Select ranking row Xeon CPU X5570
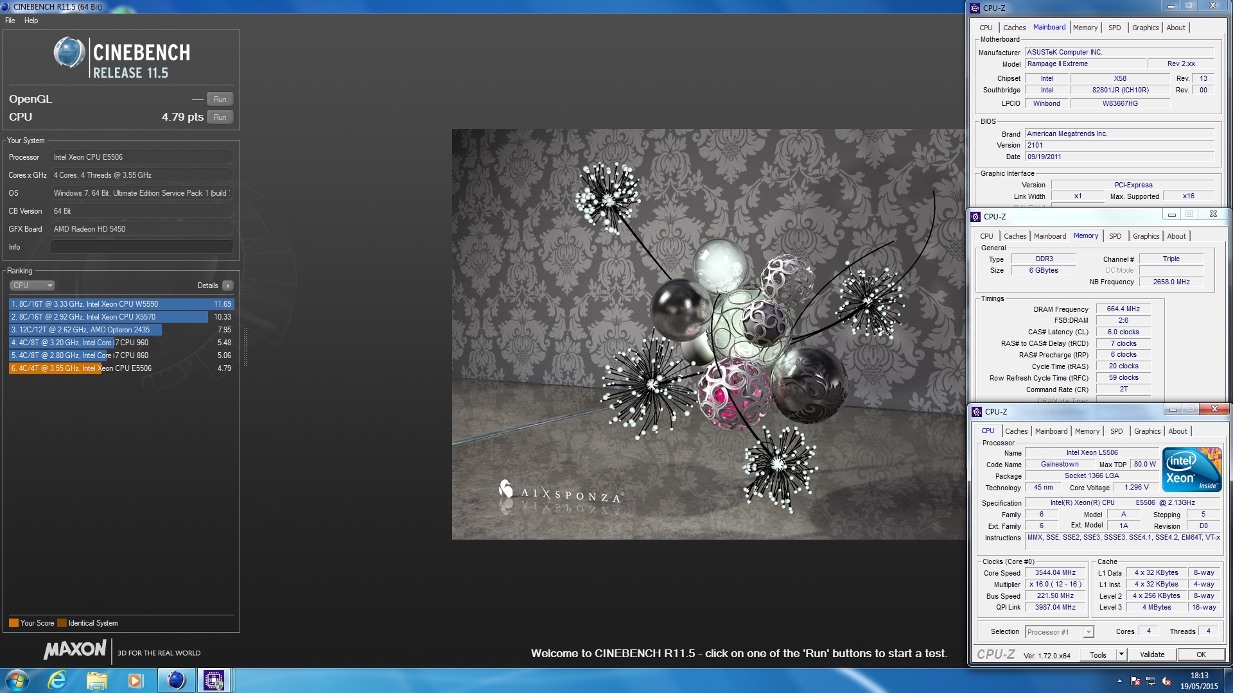 pyautogui.click(x=121, y=317)
